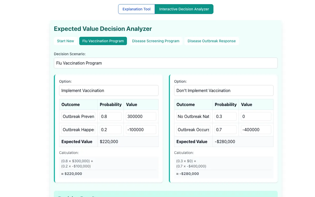Load the Disease Screening Program preset
Viewport: 315px width, 197px height.
(156, 41)
